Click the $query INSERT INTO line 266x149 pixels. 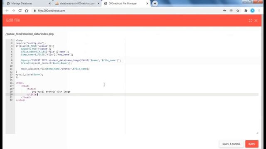click(x=71, y=60)
